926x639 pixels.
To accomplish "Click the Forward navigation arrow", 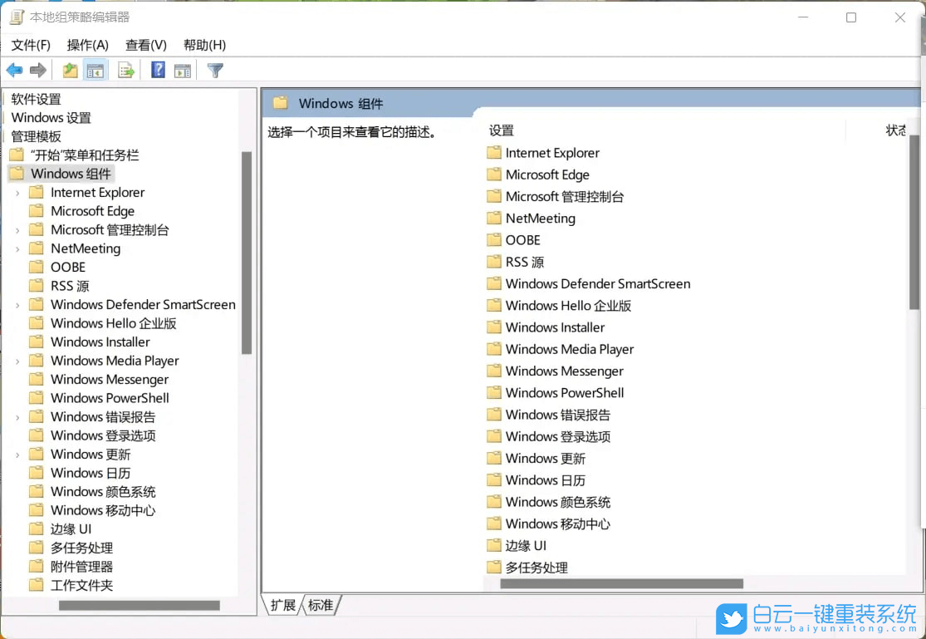I will click(x=37, y=70).
